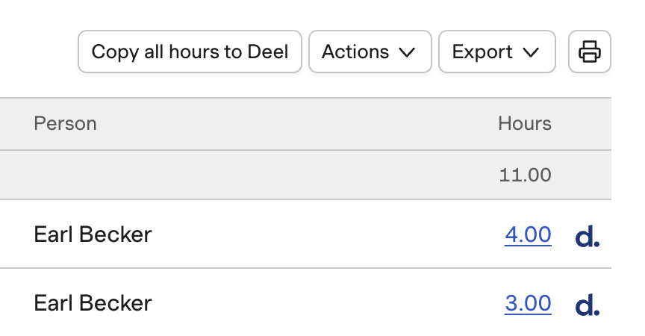The image size is (645, 336).
Task: Open the Actions dropdown menu
Action: coord(370,52)
